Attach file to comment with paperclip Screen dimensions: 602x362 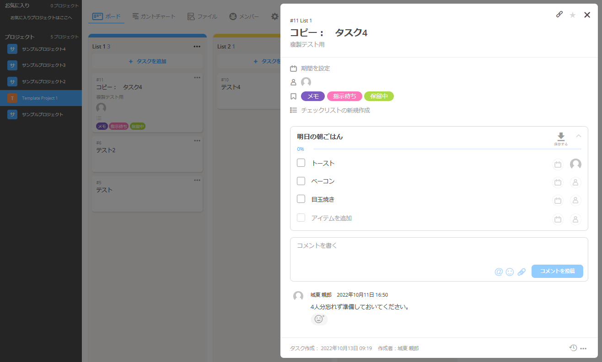click(521, 272)
